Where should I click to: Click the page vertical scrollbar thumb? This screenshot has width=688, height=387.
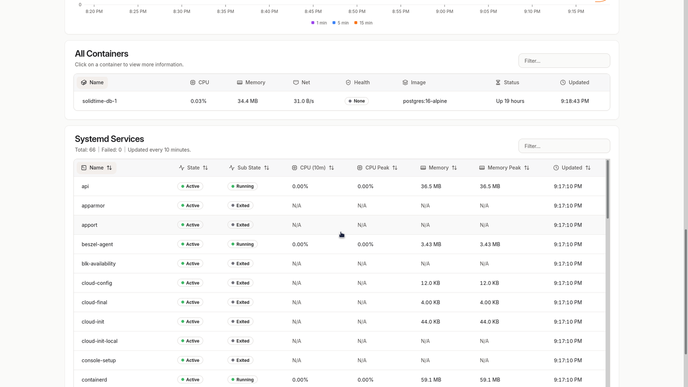click(686, 292)
